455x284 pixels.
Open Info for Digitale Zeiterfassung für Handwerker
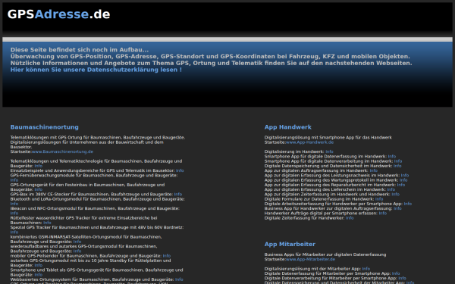coord(350,218)
